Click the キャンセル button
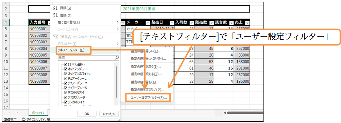This screenshot has height=123, width=341. 109,114
